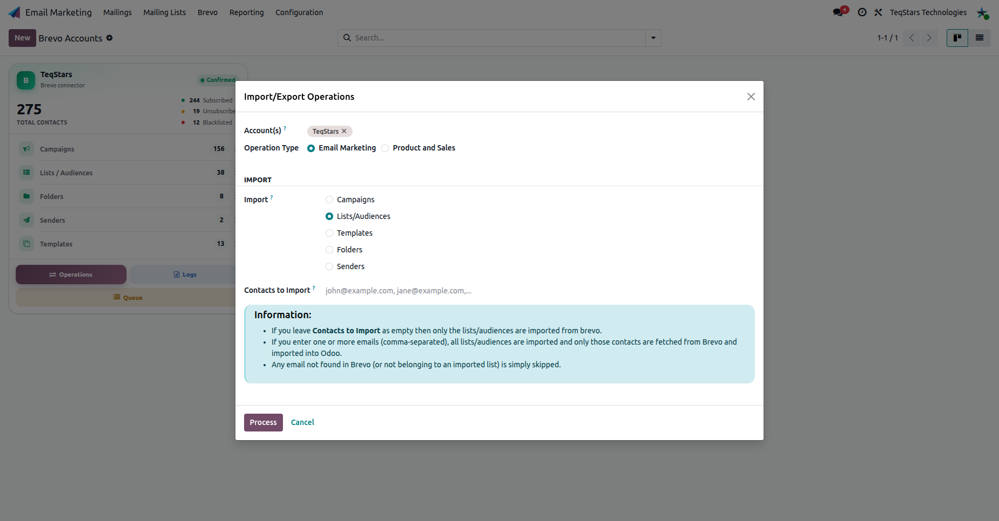
Task: Click the green B account avatar
Action: pos(26,80)
